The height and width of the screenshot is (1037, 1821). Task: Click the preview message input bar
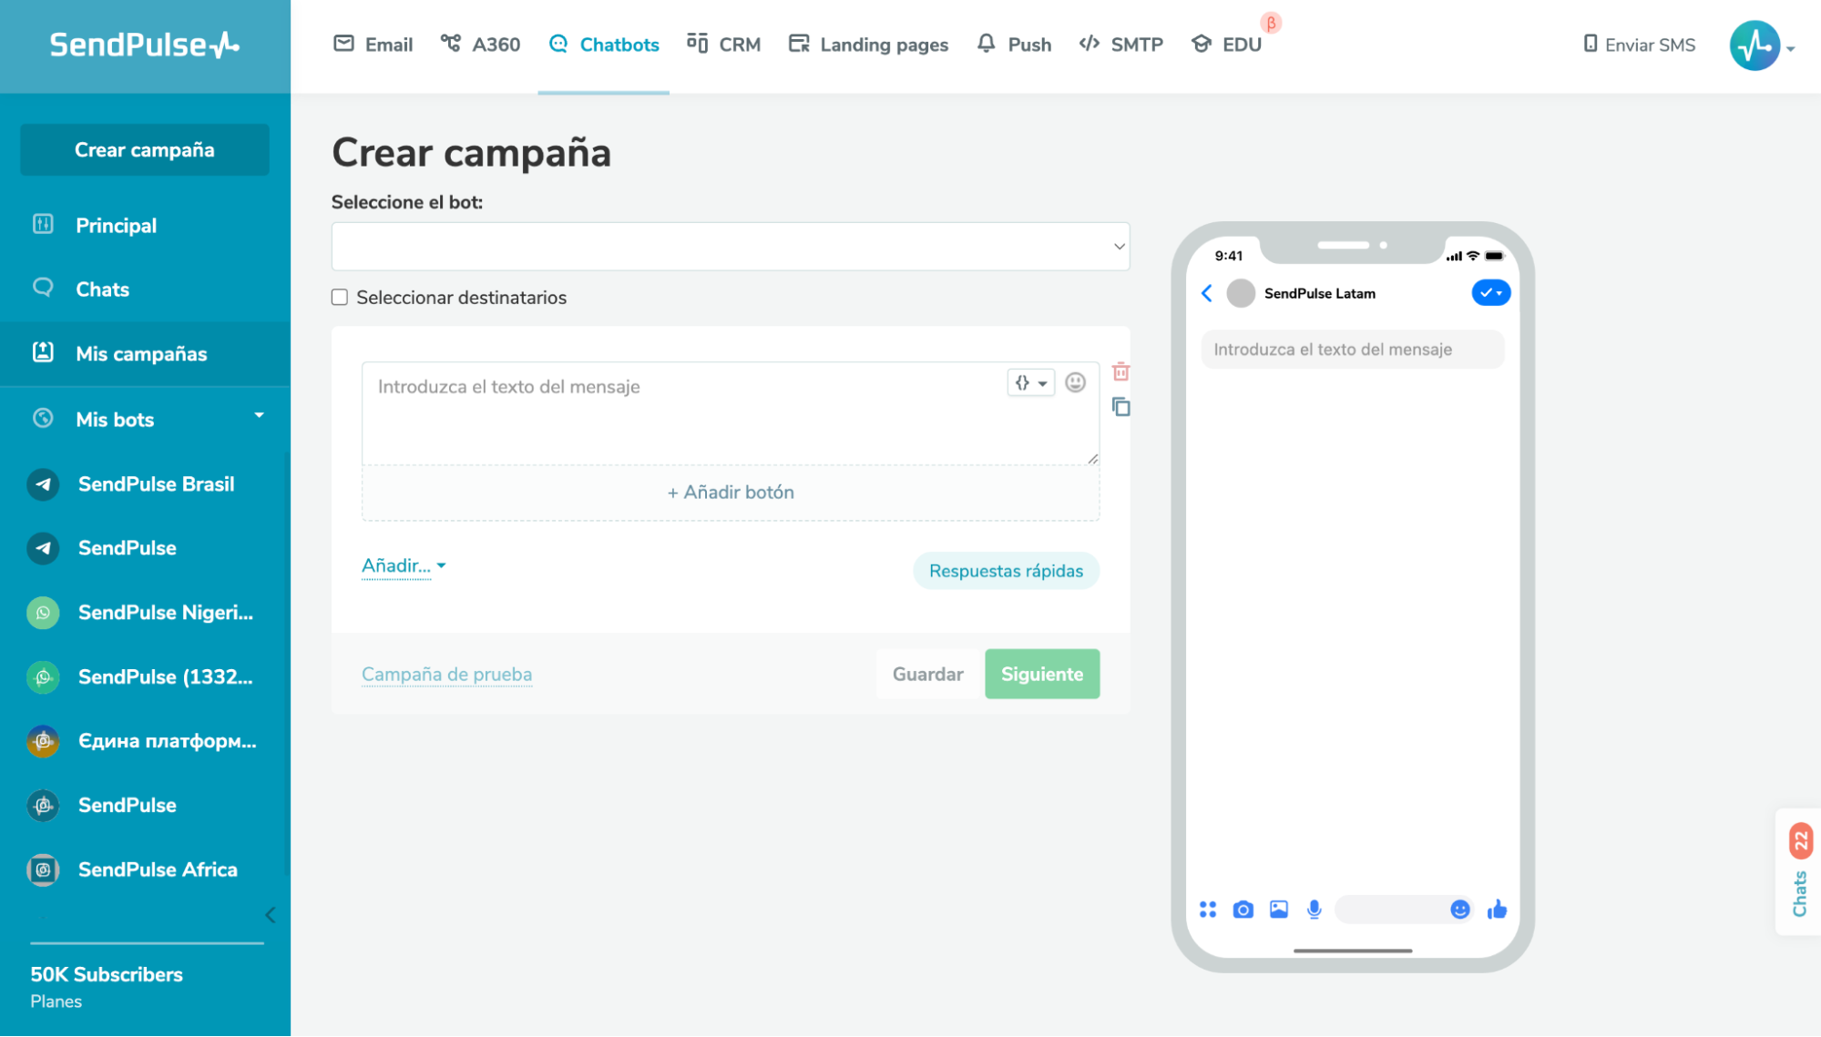click(1404, 910)
